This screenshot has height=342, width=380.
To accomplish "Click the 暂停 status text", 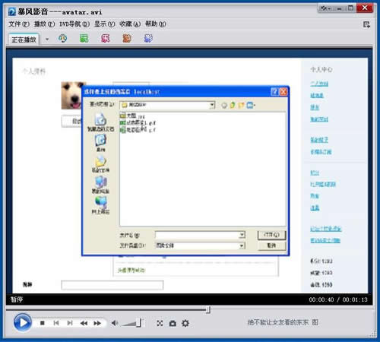I will (17, 299).
